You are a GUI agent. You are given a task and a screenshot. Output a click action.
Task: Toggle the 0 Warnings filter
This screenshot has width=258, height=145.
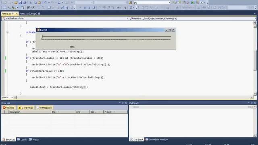(x=26, y=108)
